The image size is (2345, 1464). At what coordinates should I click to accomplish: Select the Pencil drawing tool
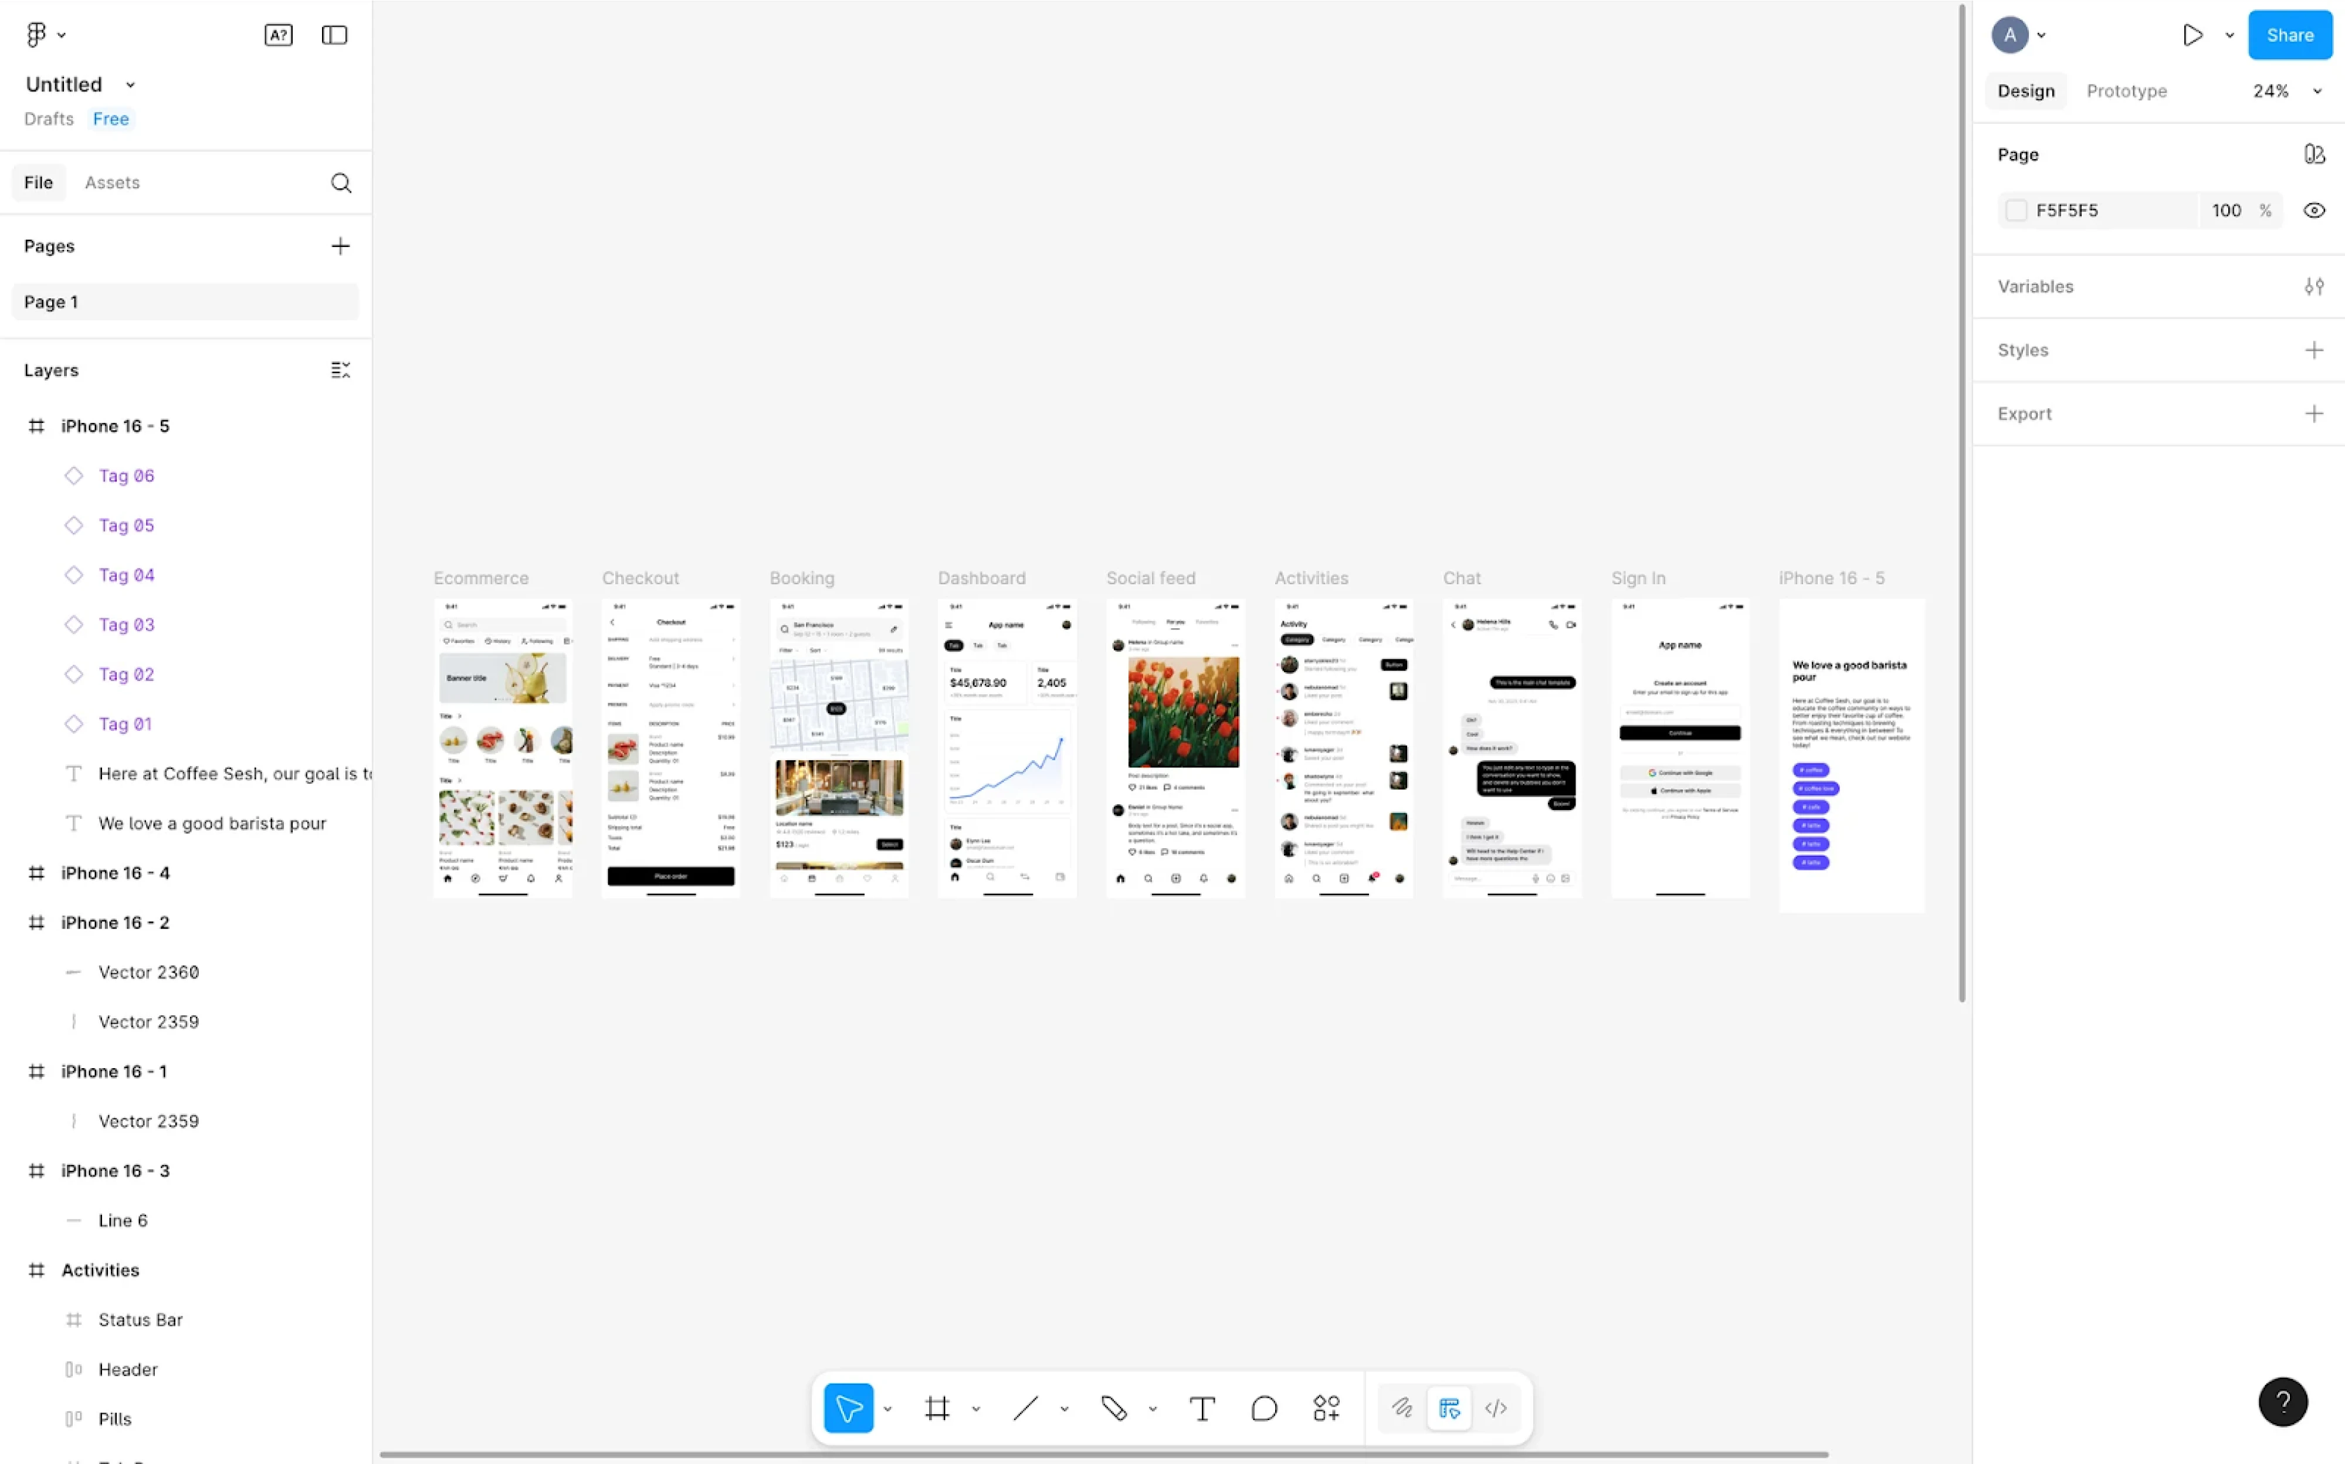[1114, 1408]
